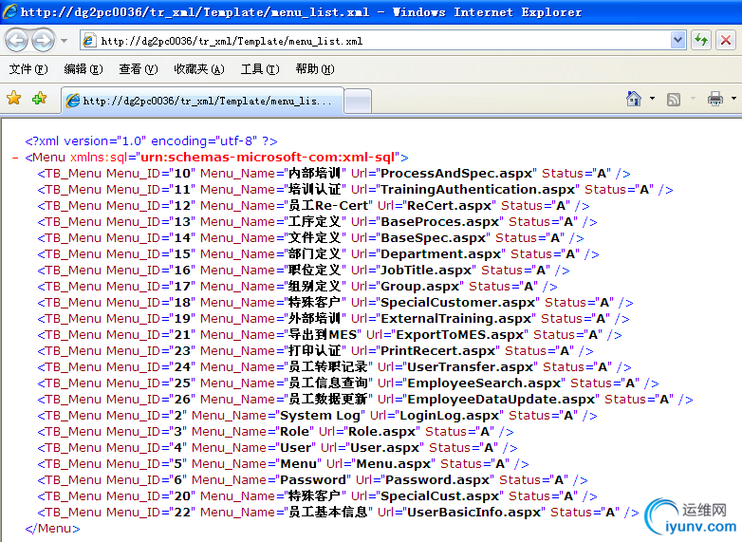The image size is (742, 542).
Task: Select the menu_list.xml browser tab
Action: point(202,101)
